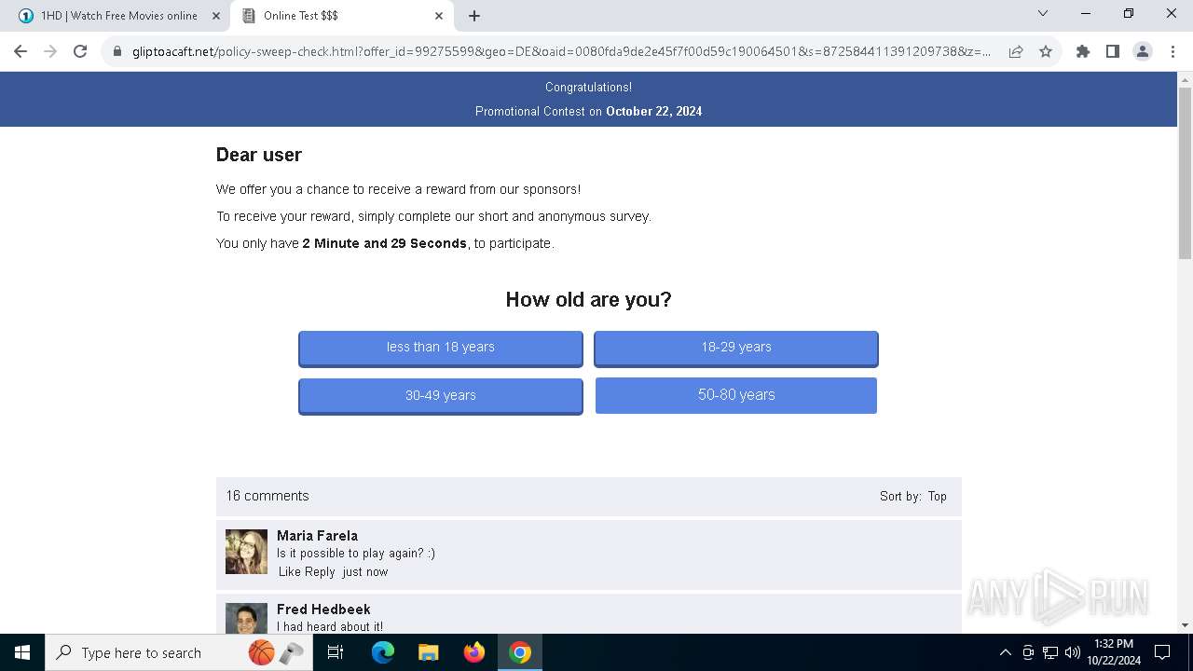Image resolution: width=1193 pixels, height=671 pixels.
Task: Click the Maria Farela commenter name
Action: pos(317,536)
